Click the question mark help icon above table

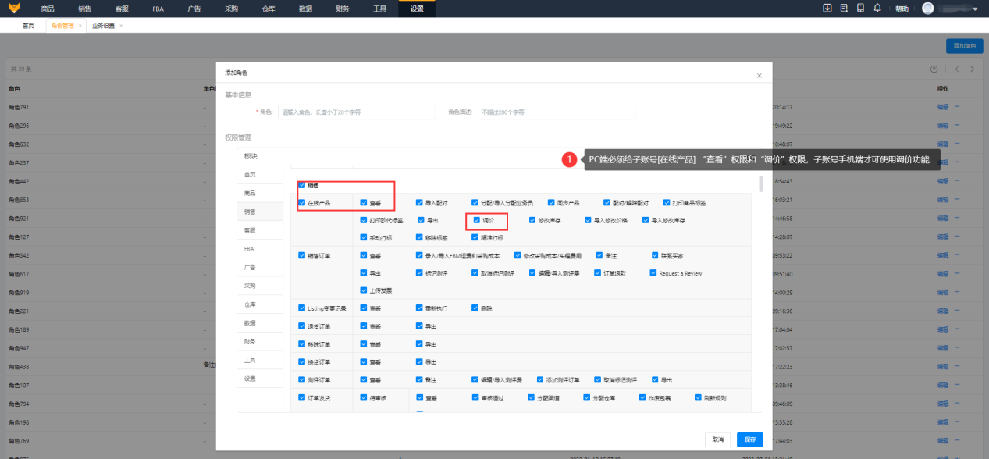coord(934,69)
